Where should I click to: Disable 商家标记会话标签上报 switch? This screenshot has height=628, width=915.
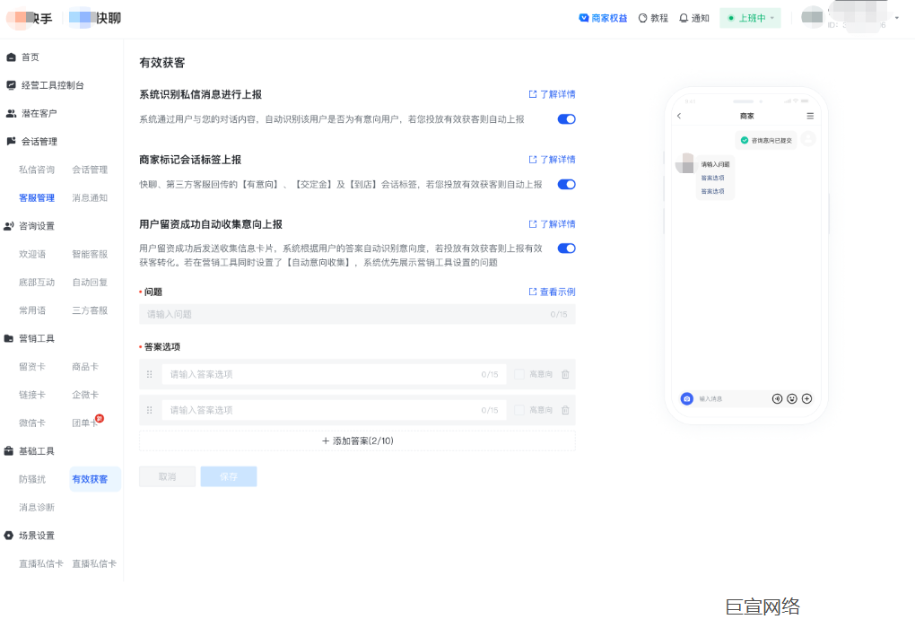coord(565,184)
